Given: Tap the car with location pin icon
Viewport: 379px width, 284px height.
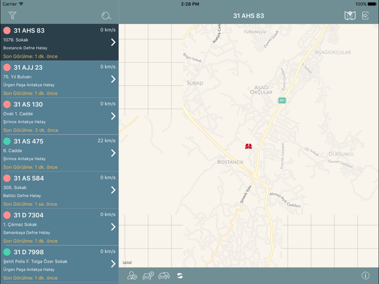Looking at the screenshot, I should [x=148, y=275].
